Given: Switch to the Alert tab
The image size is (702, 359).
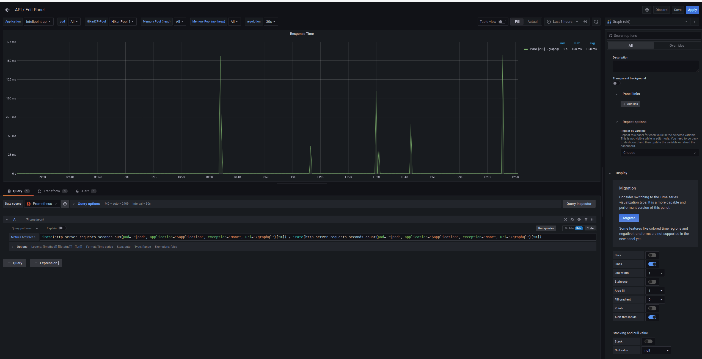Looking at the screenshot, I should 85,191.
